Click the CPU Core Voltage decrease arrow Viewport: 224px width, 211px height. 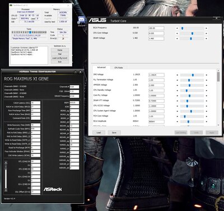click(x=177, y=34)
